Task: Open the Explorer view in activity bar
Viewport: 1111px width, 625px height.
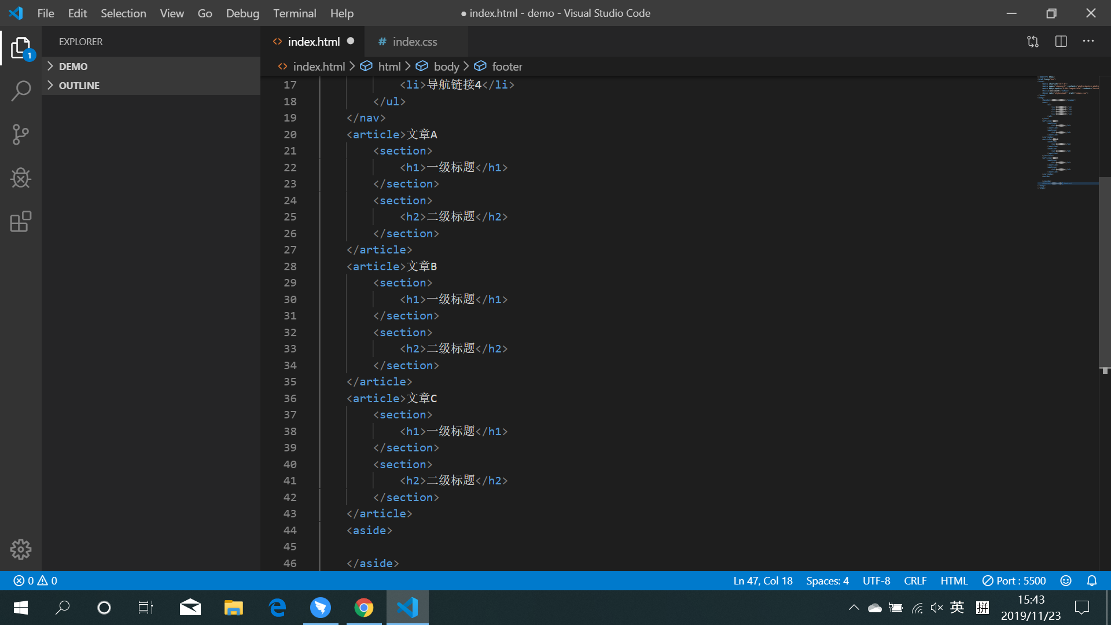Action: 21,47
